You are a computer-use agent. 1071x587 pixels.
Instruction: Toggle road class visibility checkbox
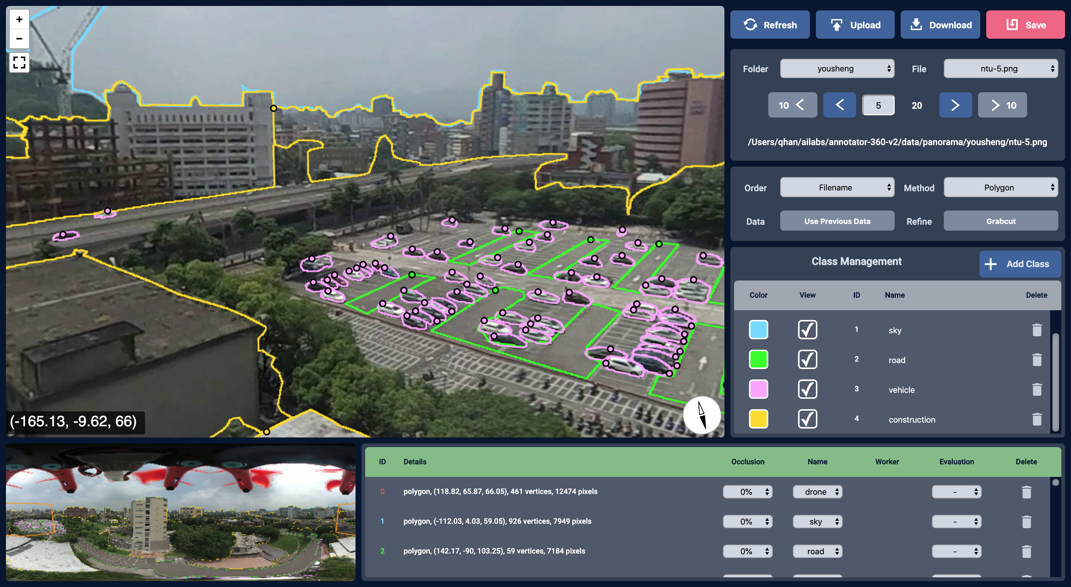click(x=807, y=359)
